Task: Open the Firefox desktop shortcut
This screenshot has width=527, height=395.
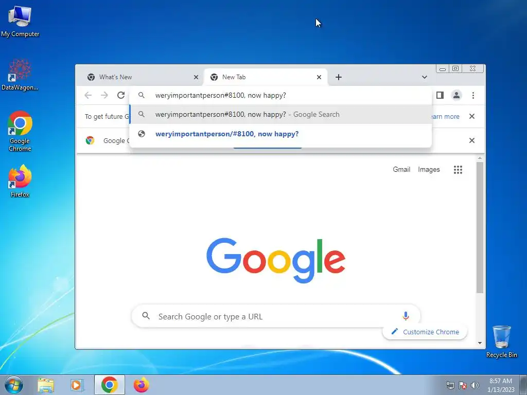Action: 20,181
